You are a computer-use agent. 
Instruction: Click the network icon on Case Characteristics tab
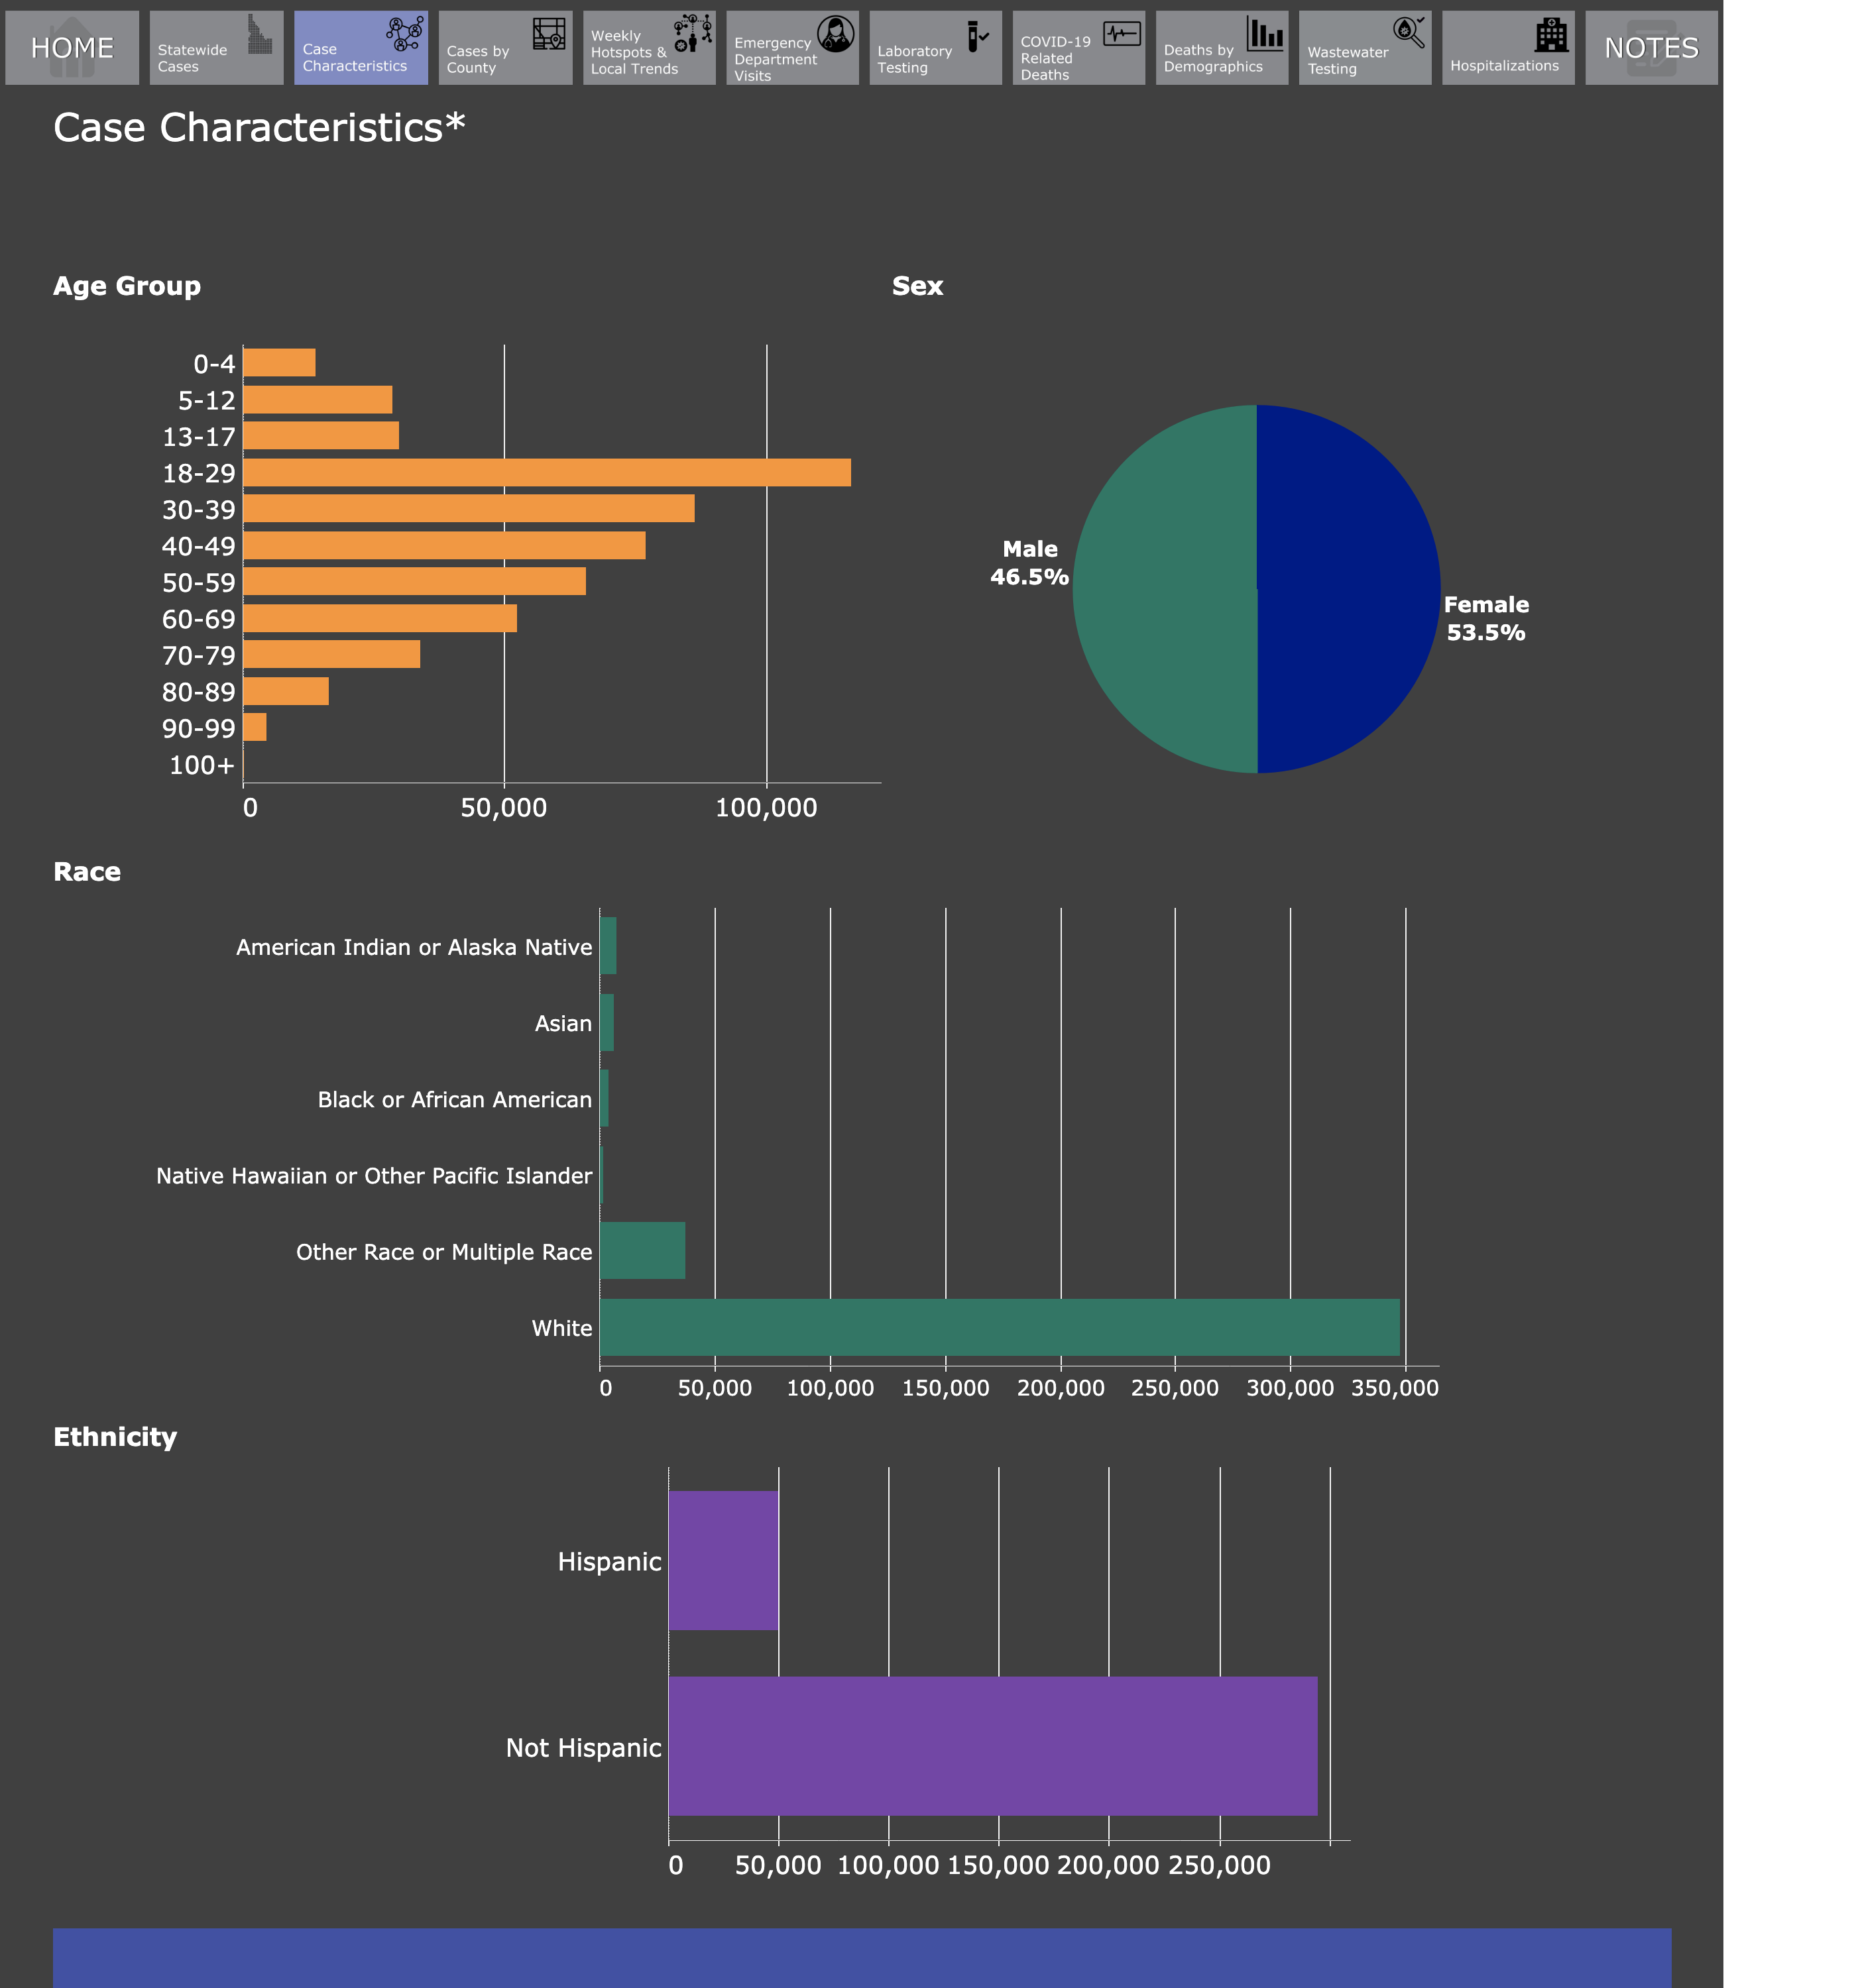[404, 34]
